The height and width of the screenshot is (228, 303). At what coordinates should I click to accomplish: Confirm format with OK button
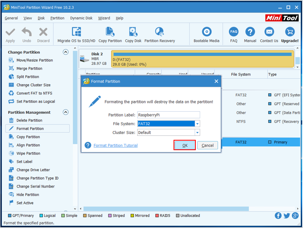(185, 145)
